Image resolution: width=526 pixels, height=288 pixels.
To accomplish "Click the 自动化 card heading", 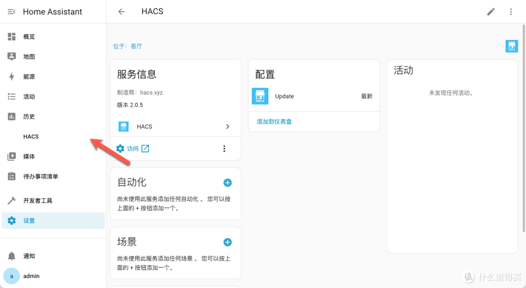I will (131, 182).
